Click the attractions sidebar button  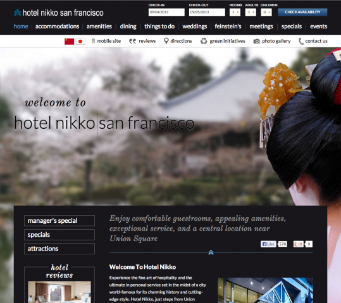pyautogui.click(x=59, y=249)
